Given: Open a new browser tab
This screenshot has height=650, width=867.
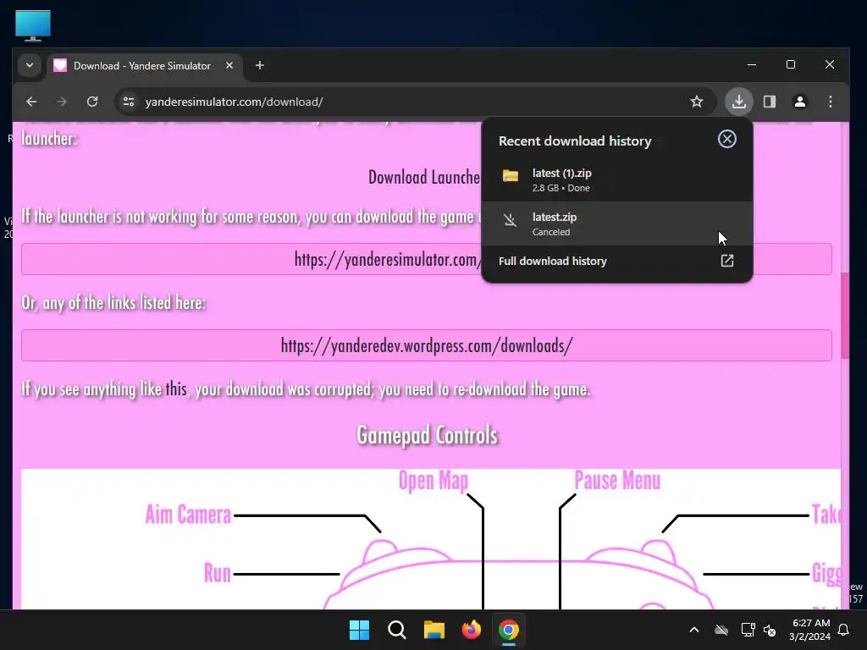Looking at the screenshot, I should click(x=260, y=65).
